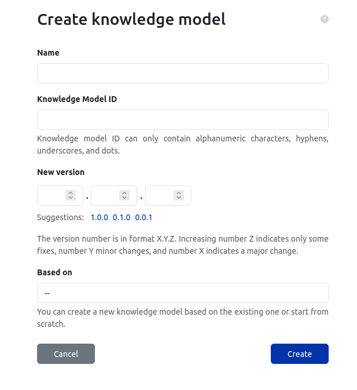Click the blue Create button

299,354
